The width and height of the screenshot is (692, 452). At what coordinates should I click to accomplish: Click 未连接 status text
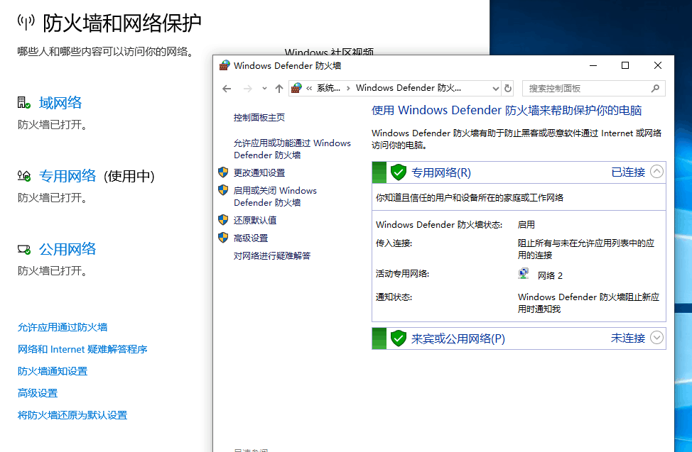628,338
